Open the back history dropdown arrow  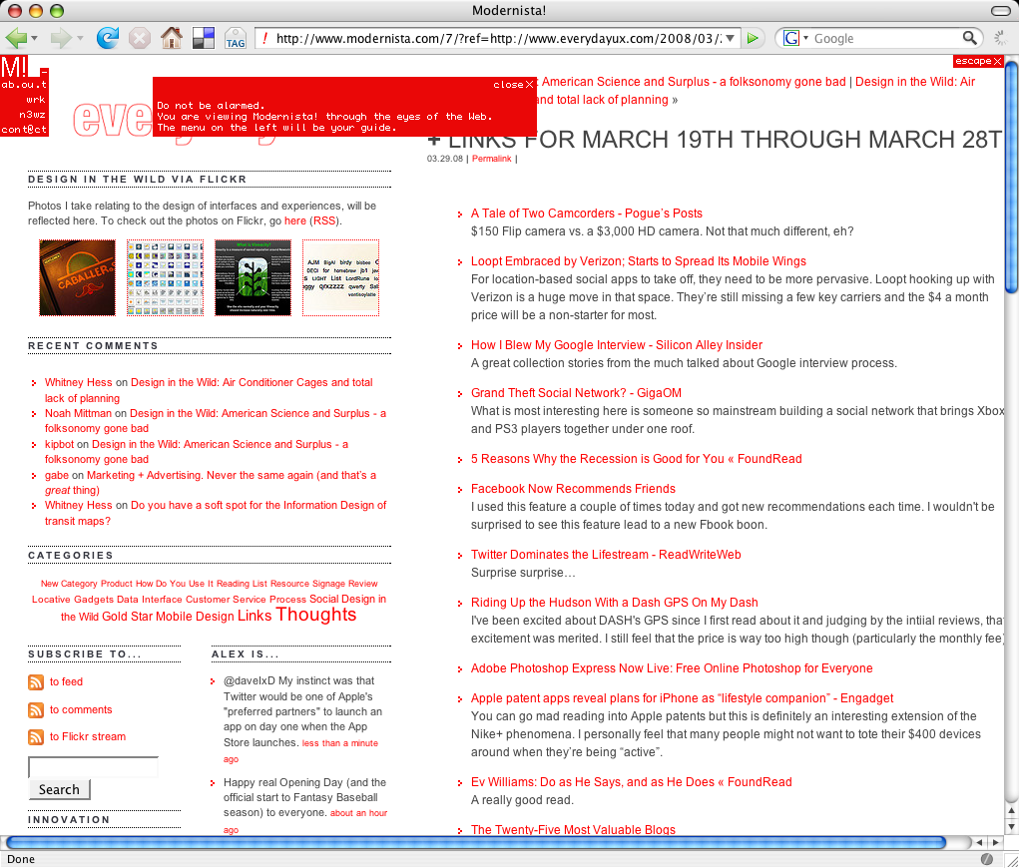[34, 38]
